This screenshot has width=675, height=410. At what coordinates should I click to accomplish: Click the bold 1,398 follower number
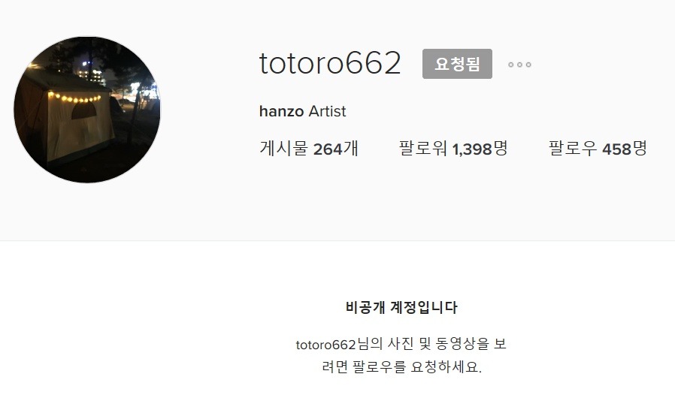click(x=472, y=149)
